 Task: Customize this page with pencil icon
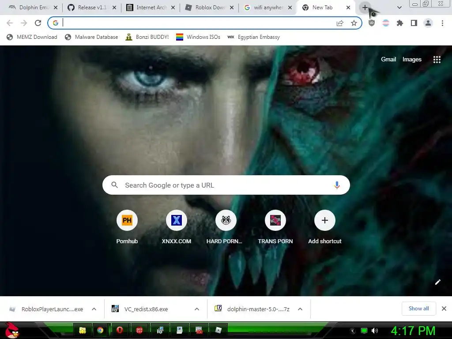point(437,282)
